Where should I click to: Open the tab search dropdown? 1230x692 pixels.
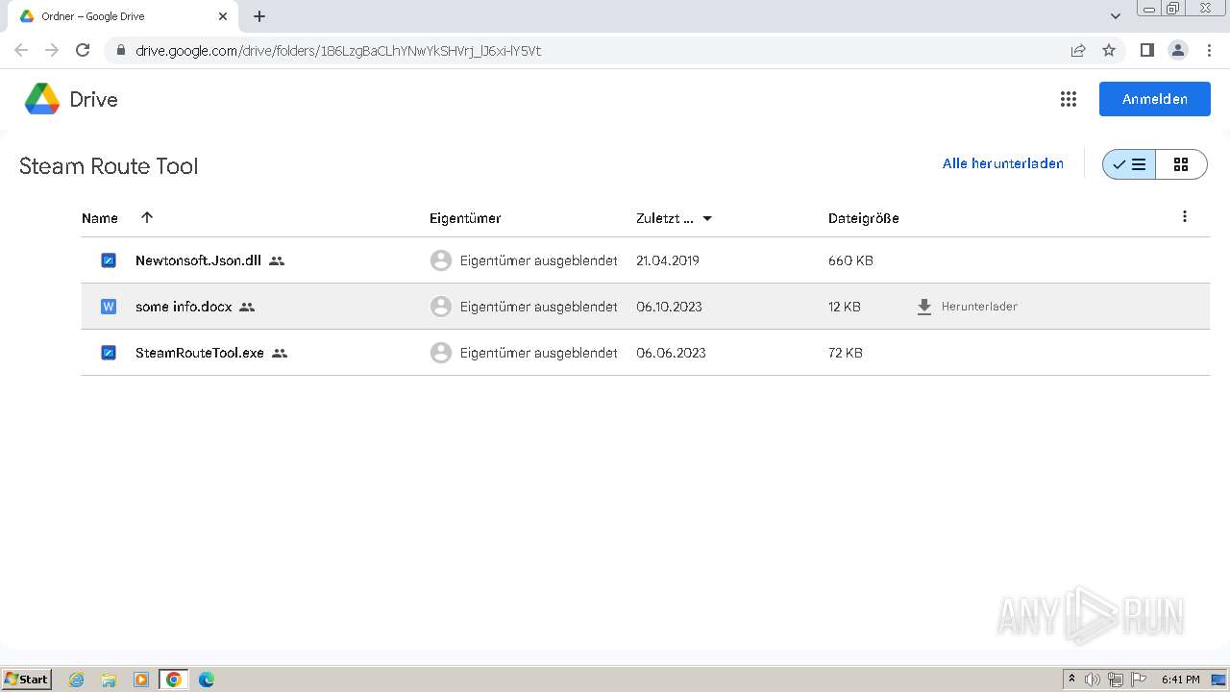tap(1115, 16)
